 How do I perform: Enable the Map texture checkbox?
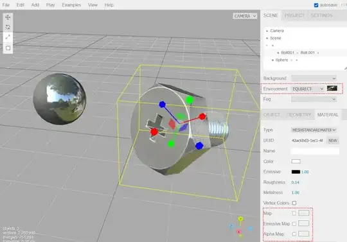pyautogui.click(x=294, y=213)
